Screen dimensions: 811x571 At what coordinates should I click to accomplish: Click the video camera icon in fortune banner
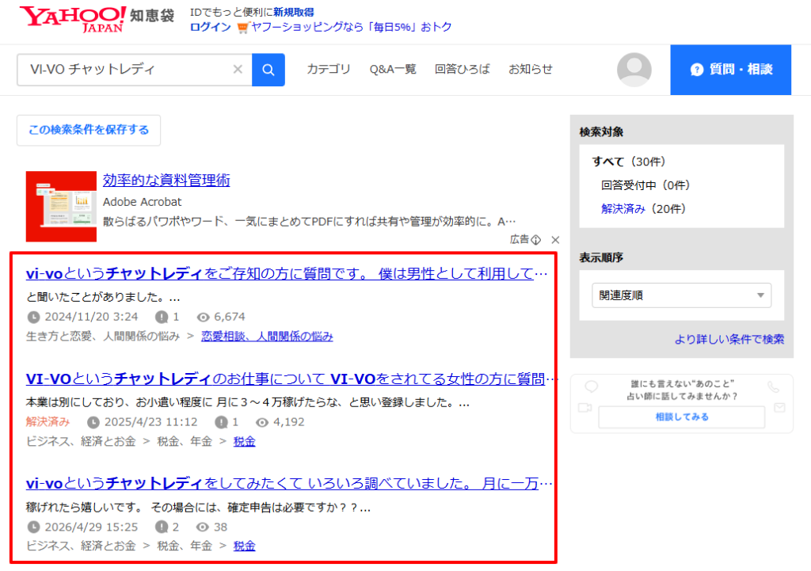(585, 408)
